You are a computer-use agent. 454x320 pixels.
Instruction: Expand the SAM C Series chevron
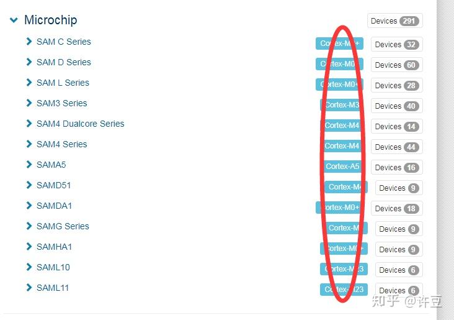29,42
